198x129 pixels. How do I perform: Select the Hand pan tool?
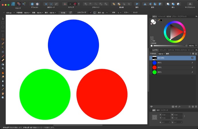tap(3, 93)
